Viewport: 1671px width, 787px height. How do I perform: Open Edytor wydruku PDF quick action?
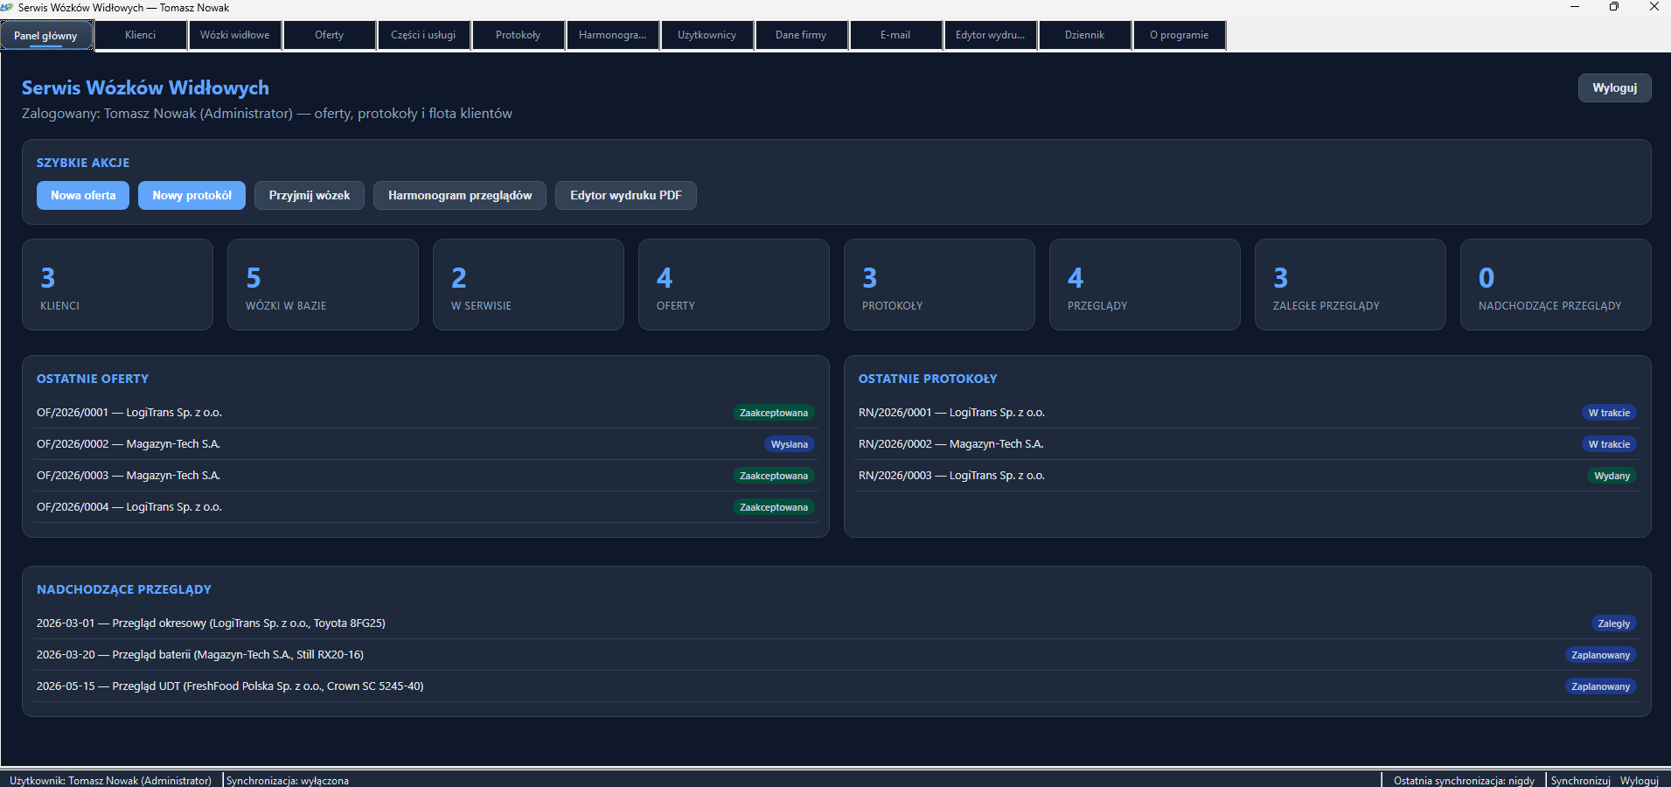click(x=626, y=196)
